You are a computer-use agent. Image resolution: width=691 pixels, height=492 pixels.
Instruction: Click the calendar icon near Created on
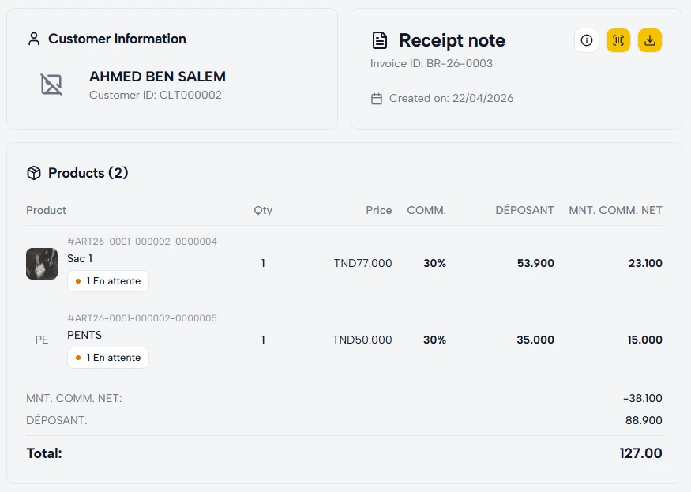coord(377,99)
